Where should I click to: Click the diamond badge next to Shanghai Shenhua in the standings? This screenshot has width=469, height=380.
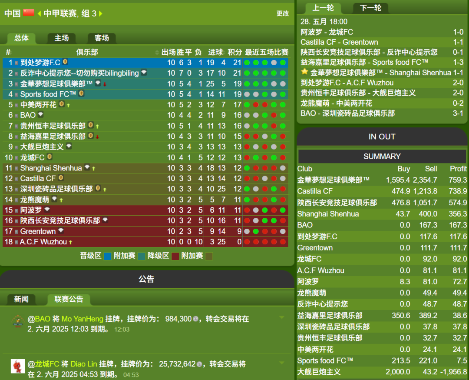[x=87, y=167]
